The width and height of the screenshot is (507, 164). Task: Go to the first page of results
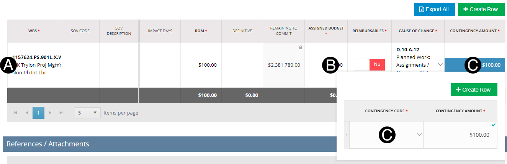point(16,113)
